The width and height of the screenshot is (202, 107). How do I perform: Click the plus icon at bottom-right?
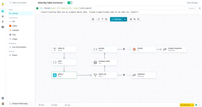click(x=200, y=105)
